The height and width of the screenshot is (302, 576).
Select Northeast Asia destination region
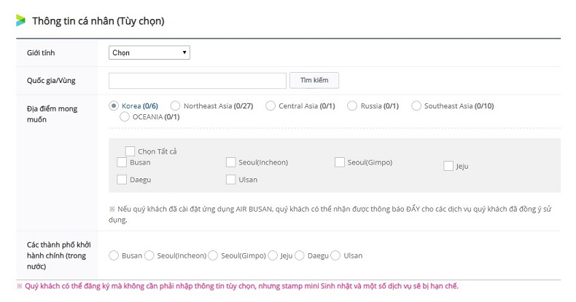(176, 106)
